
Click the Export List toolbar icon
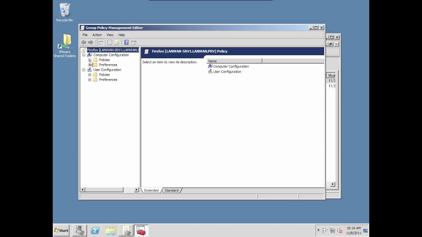pos(116,42)
